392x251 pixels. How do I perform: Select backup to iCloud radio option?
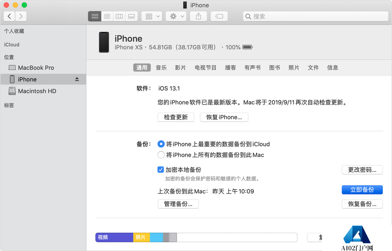click(161, 144)
